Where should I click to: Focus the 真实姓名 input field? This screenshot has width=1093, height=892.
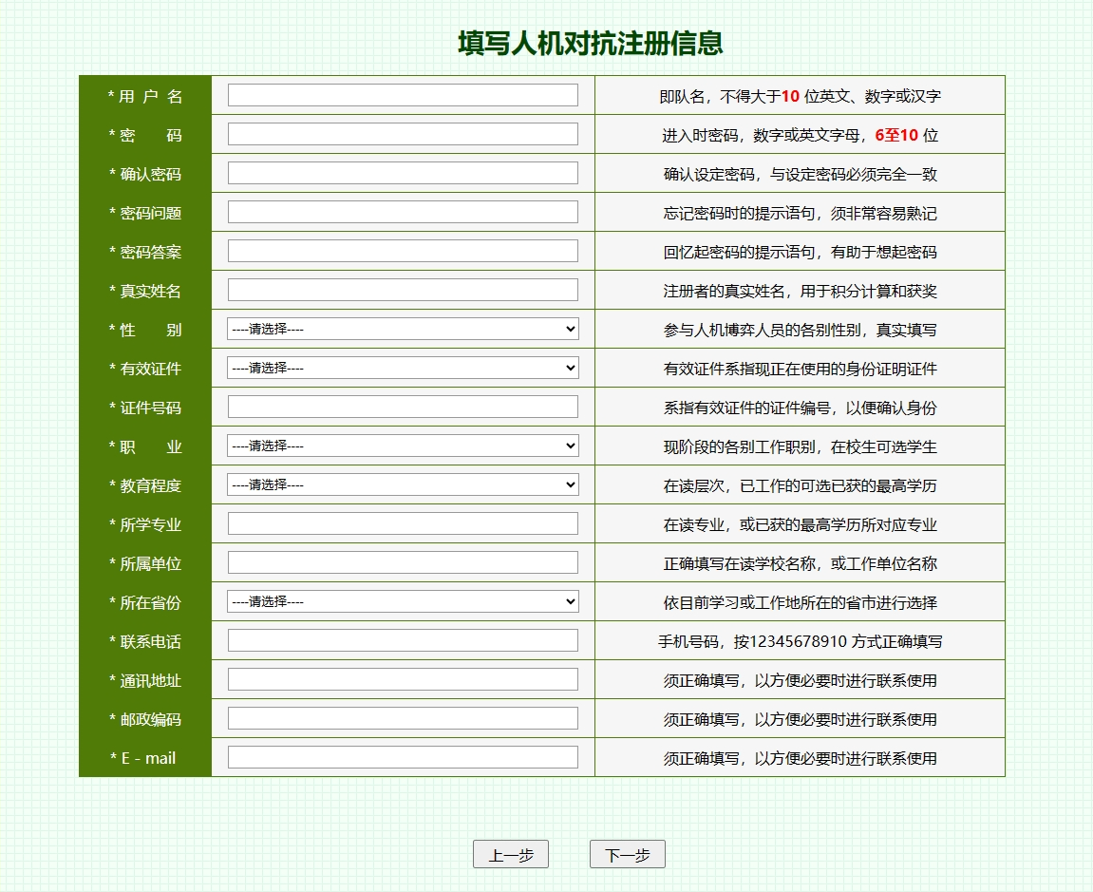(x=403, y=290)
